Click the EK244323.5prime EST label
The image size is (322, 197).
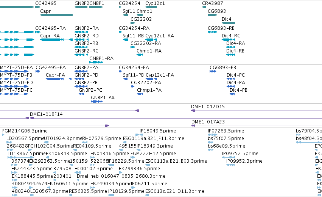click(32, 169)
